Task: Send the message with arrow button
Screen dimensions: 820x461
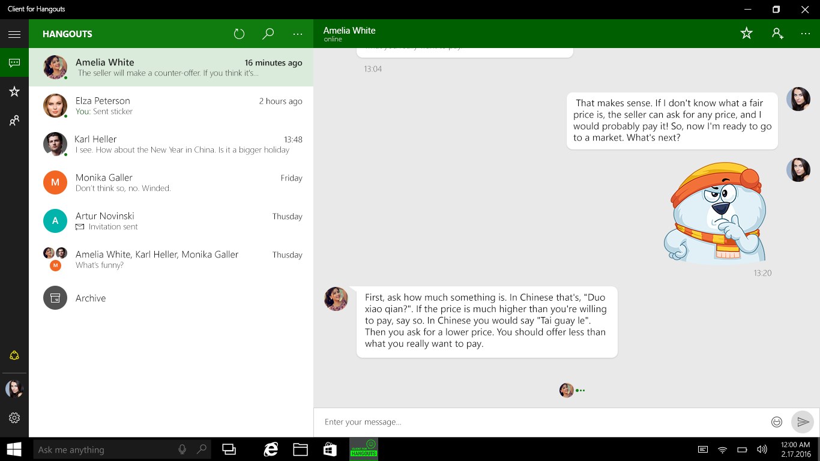Action: point(803,422)
